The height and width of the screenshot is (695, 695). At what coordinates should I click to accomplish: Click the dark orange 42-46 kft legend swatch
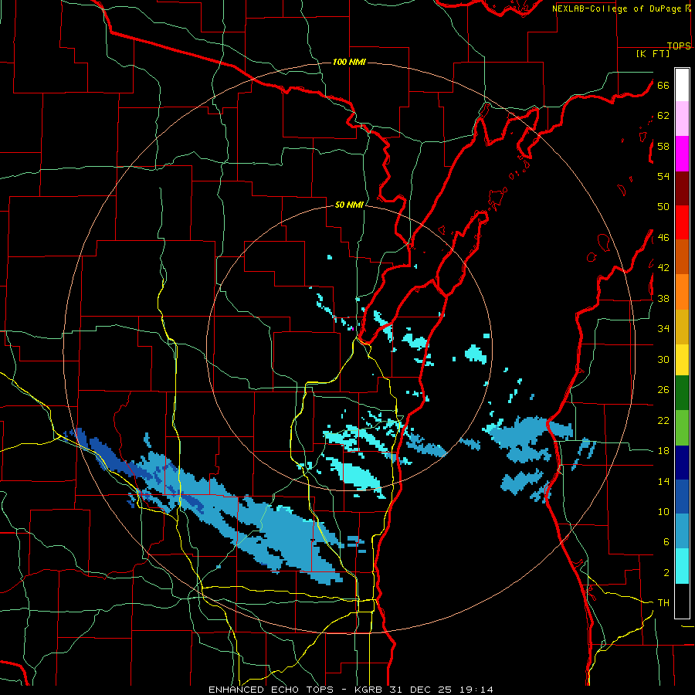coord(682,256)
